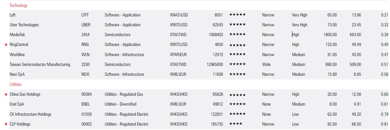The image size is (390, 130).
Task: Click Taiwan Semiconductor Manufacturing's five-star rating
Action: coord(237,64)
